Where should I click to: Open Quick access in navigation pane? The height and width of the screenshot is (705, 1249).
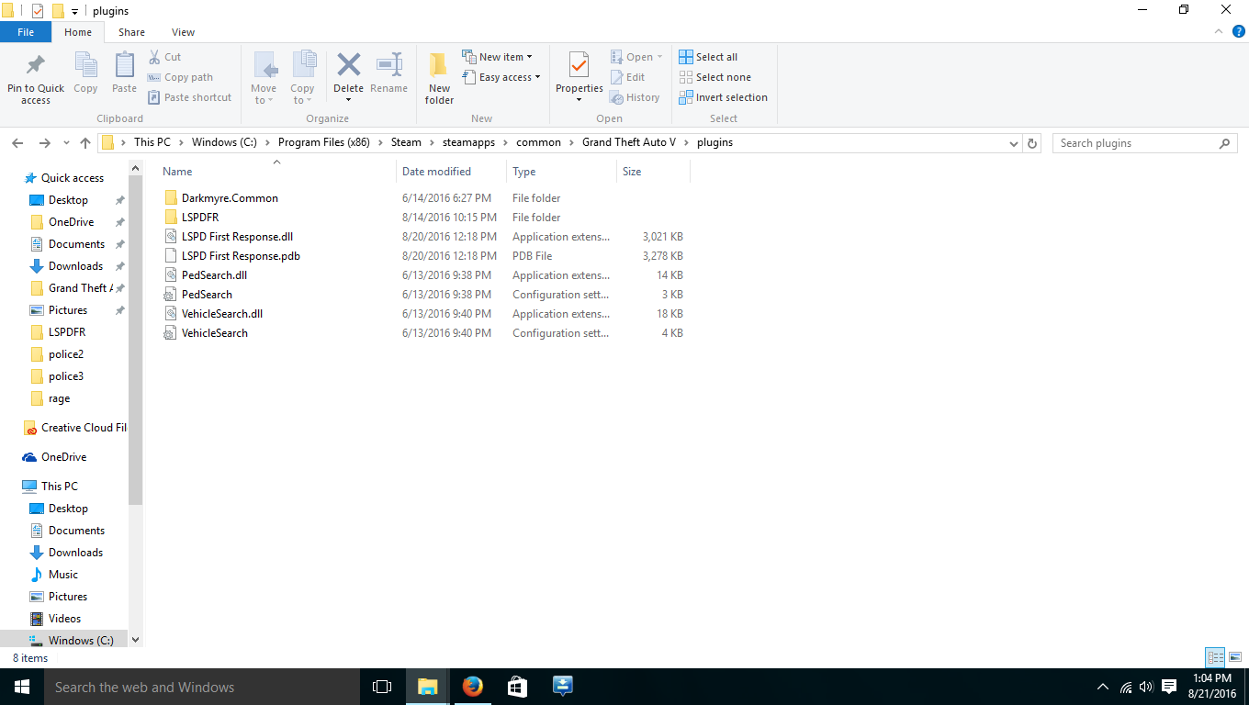point(72,178)
